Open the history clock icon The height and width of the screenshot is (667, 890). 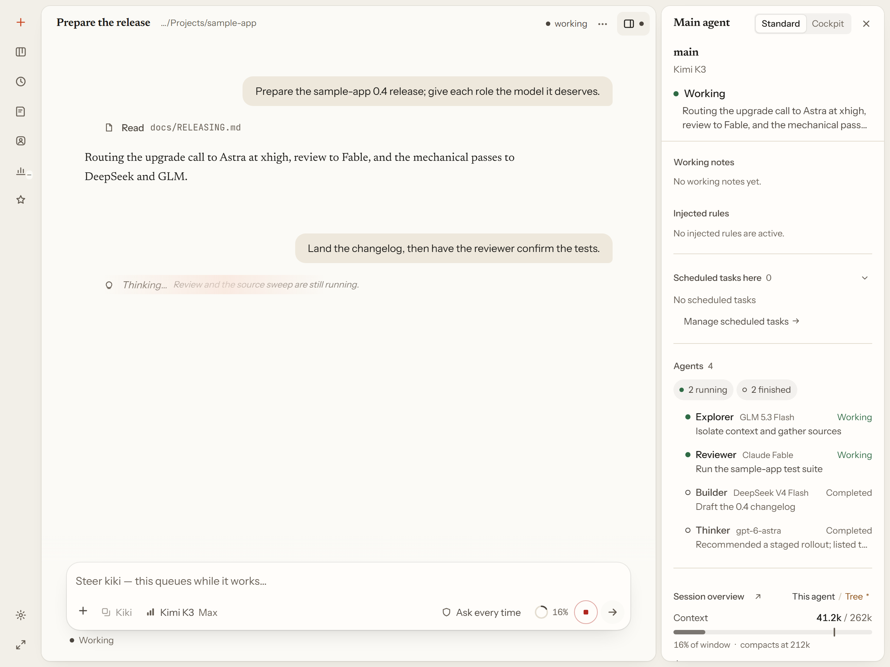(21, 82)
